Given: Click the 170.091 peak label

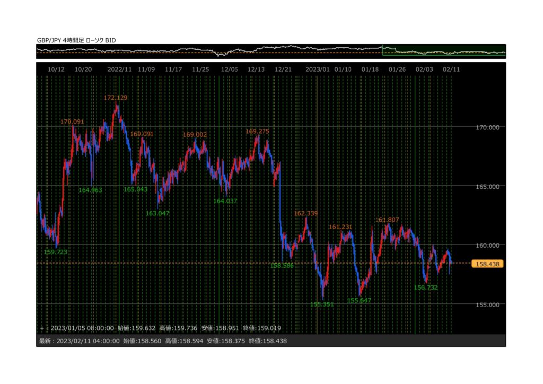Looking at the screenshot, I should [x=72, y=122].
